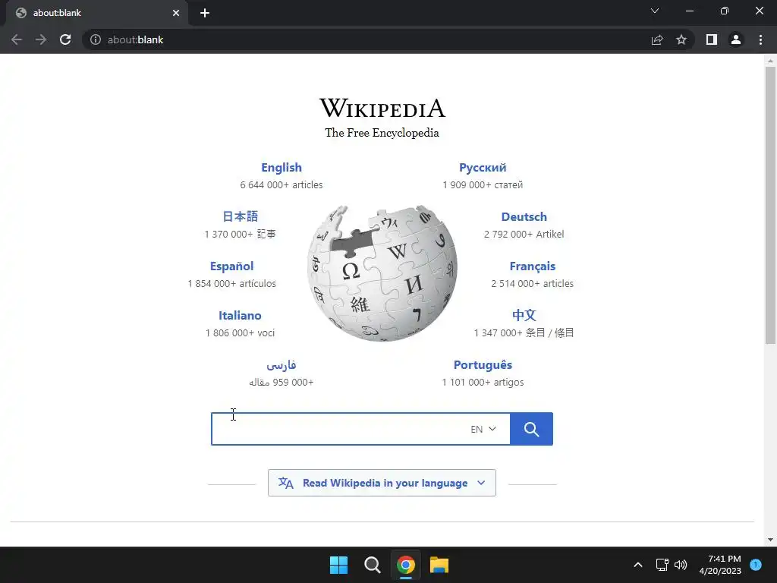Screen dimensions: 777x583
Task: Open the 日本語 Wikipedia link
Action: coord(241,216)
